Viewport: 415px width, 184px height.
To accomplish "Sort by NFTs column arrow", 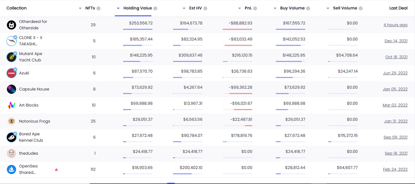I will [x=80, y=8].
